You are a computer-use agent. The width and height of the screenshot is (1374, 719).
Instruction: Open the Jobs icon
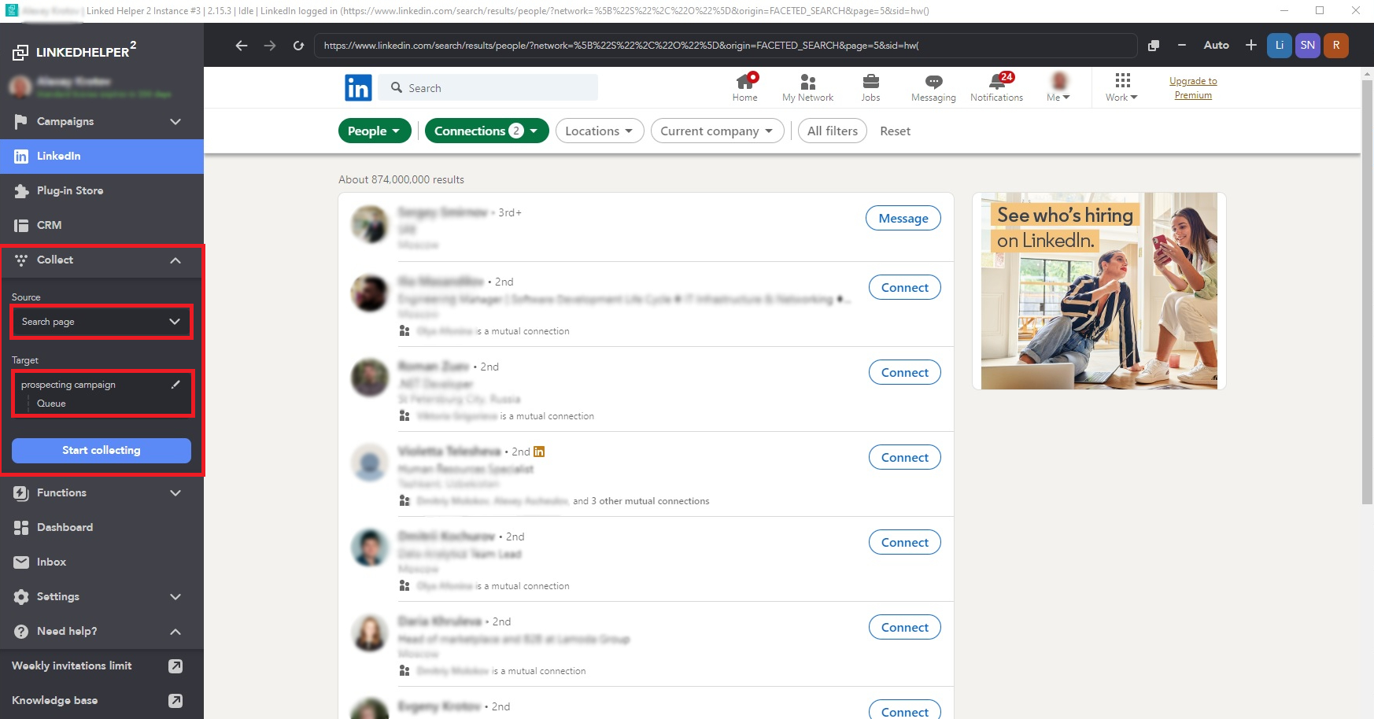pyautogui.click(x=871, y=87)
